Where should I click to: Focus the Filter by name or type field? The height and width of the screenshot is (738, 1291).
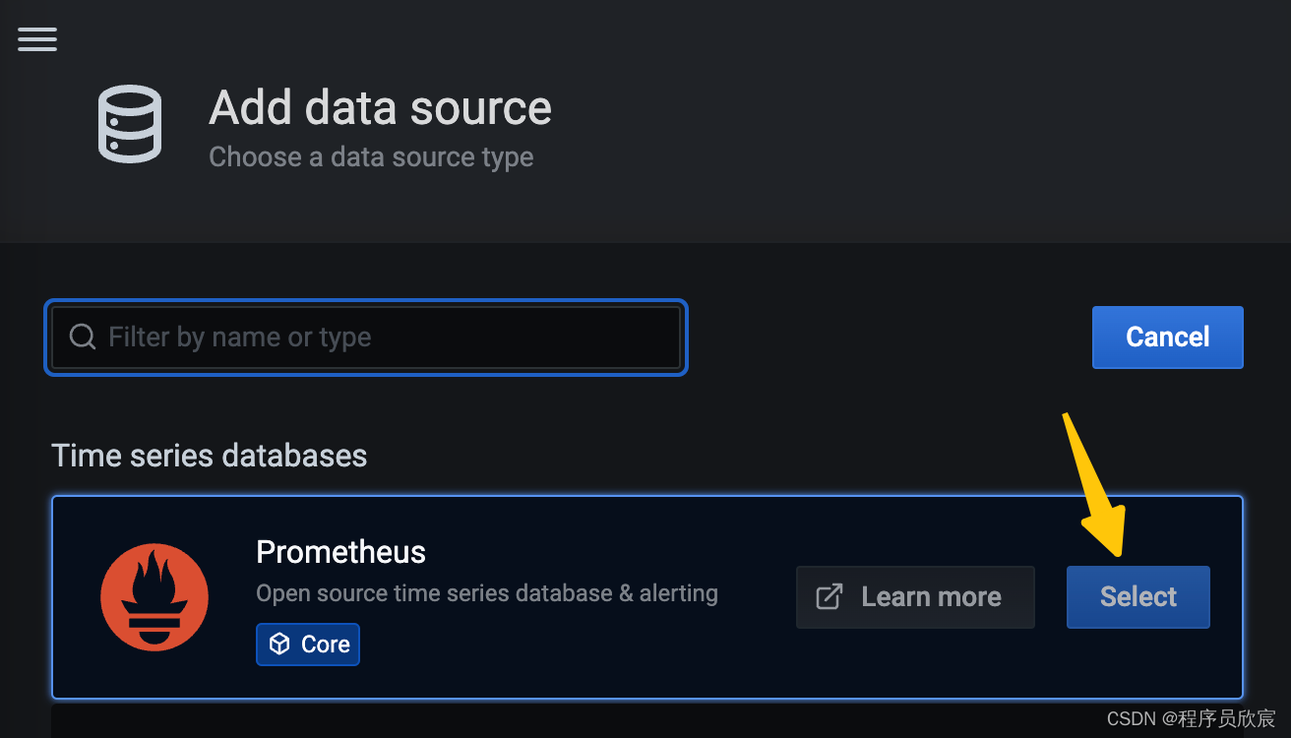point(366,338)
